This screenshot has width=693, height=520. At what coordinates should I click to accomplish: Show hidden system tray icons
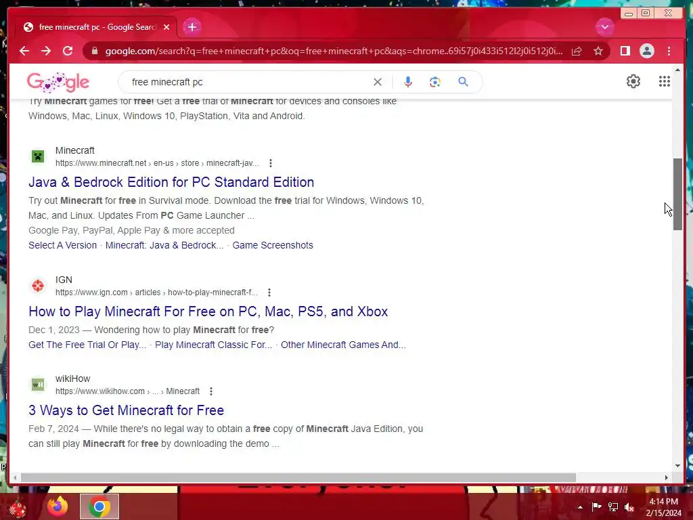pos(580,507)
